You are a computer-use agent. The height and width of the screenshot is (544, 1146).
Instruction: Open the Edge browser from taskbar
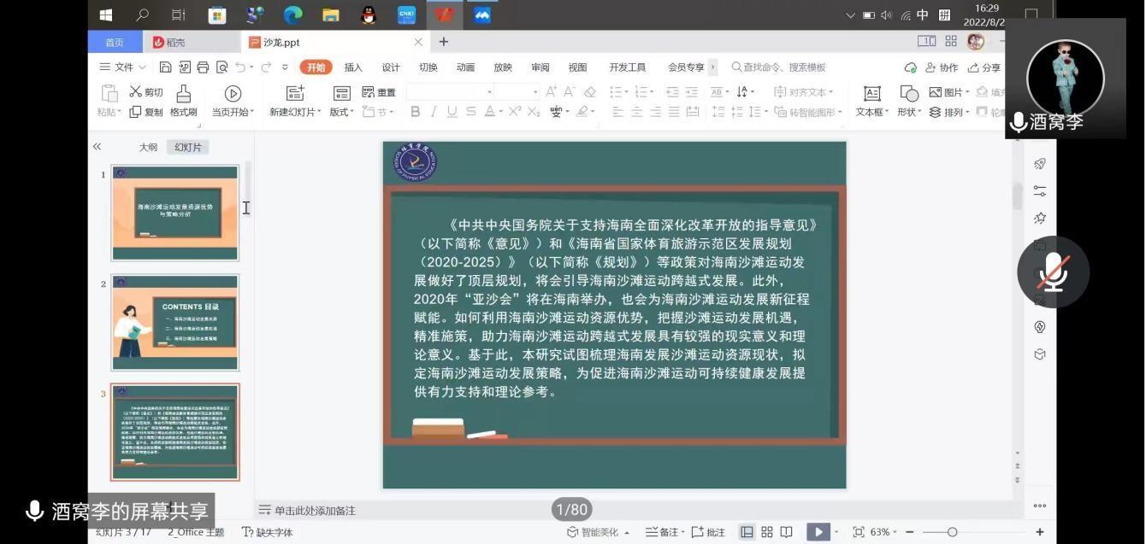point(292,15)
